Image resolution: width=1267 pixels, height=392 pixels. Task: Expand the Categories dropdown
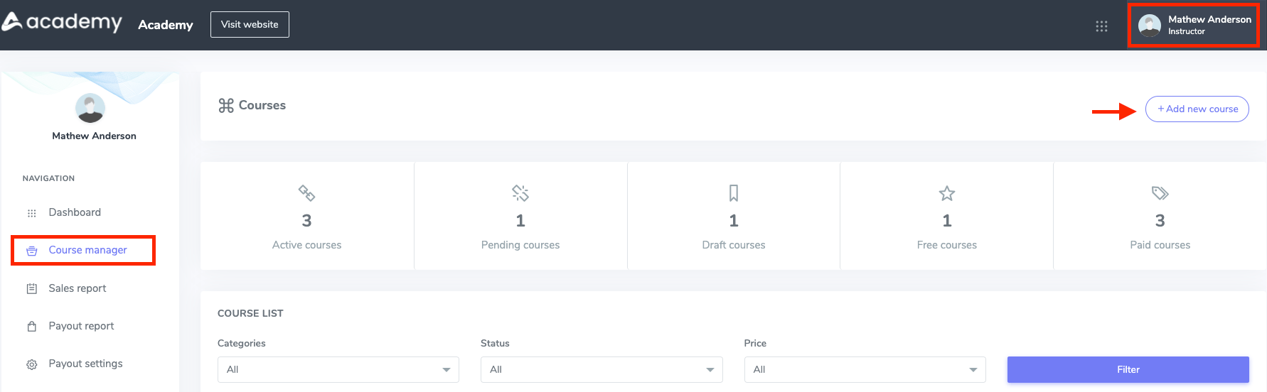[x=338, y=369]
